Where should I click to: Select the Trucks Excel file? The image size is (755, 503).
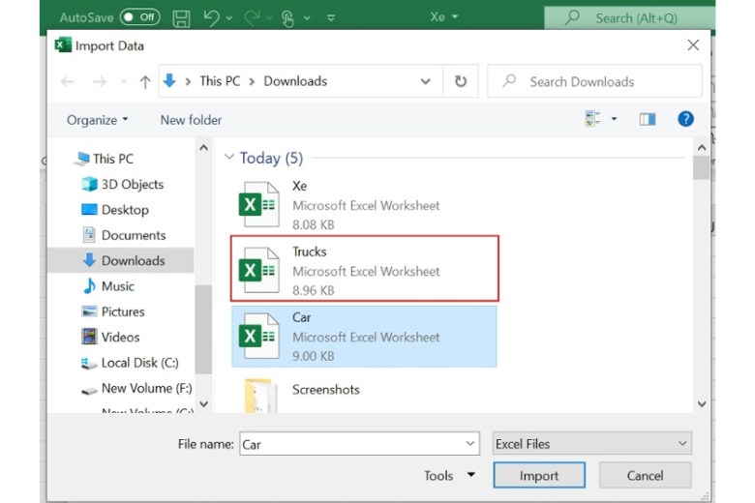point(365,270)
